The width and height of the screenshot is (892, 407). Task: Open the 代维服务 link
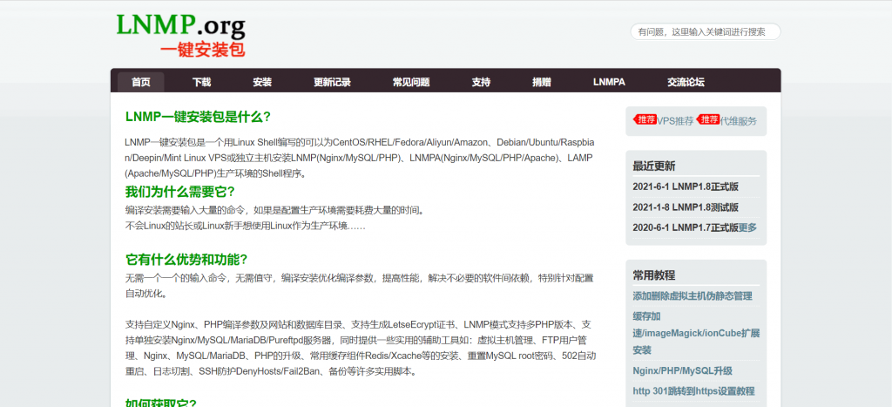tap(739, 120)
